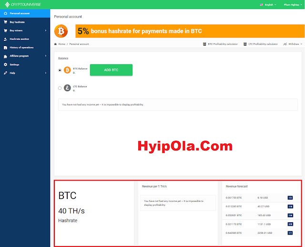
Task: Select the 6M revenue forecast badge
Action: [x=290, y=224]
